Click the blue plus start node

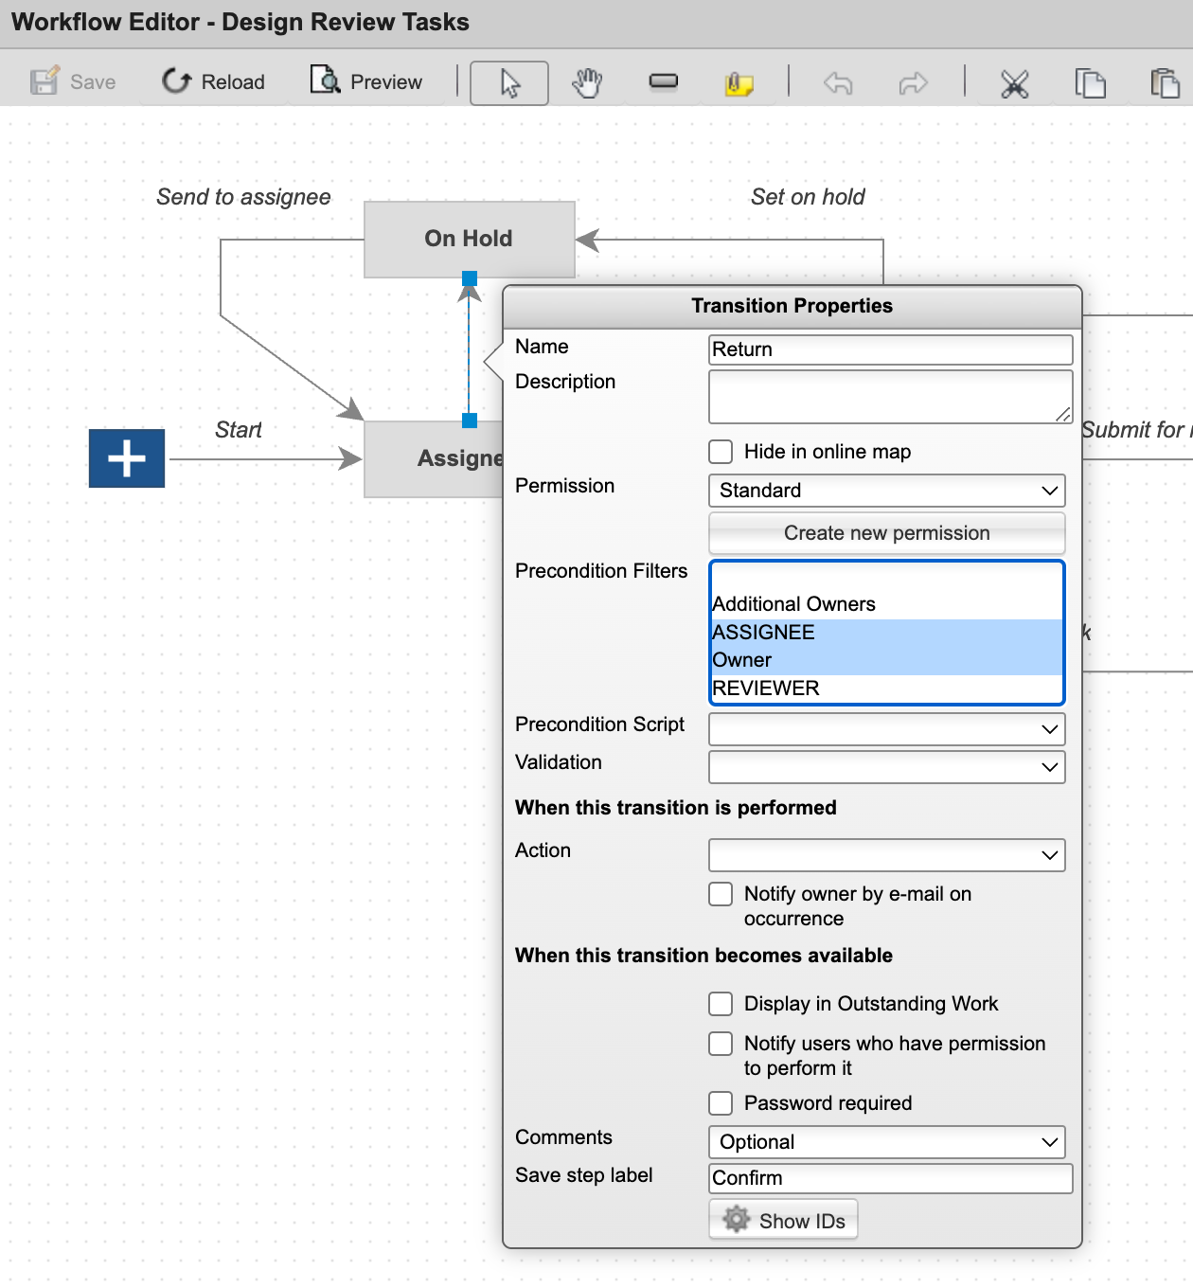click(x=127, y=458)
